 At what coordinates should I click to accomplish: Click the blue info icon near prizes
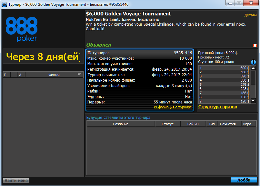pos(253,62)
